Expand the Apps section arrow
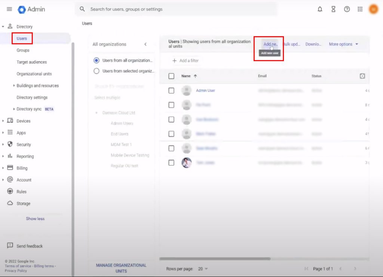Image resolution: width=383 pixels, height=277 pixels. pyautogui.click(x=3, y=133)
